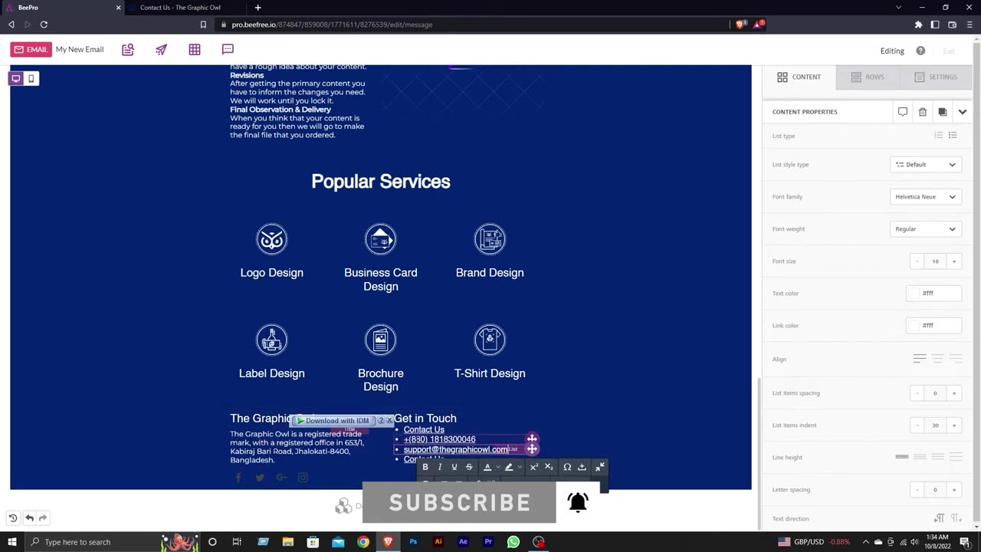This screenshot has height=552, width=981.
Task: Apply superscript formatting
Action: point(534,467)
